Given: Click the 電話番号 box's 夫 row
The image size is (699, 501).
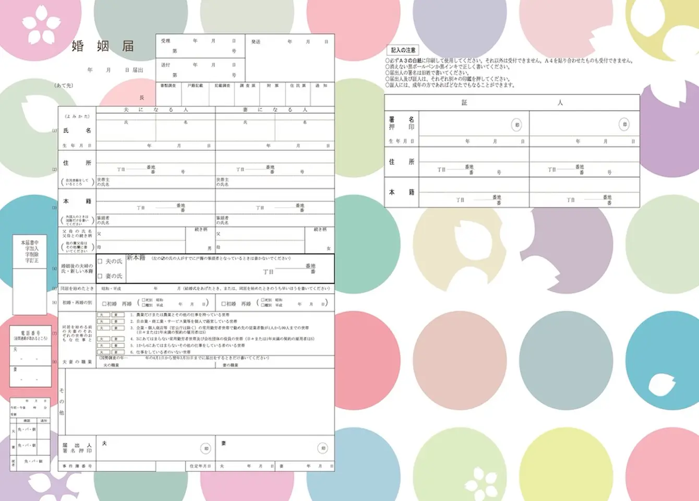Looking at the screenshot, I should [x=30, y=356].
